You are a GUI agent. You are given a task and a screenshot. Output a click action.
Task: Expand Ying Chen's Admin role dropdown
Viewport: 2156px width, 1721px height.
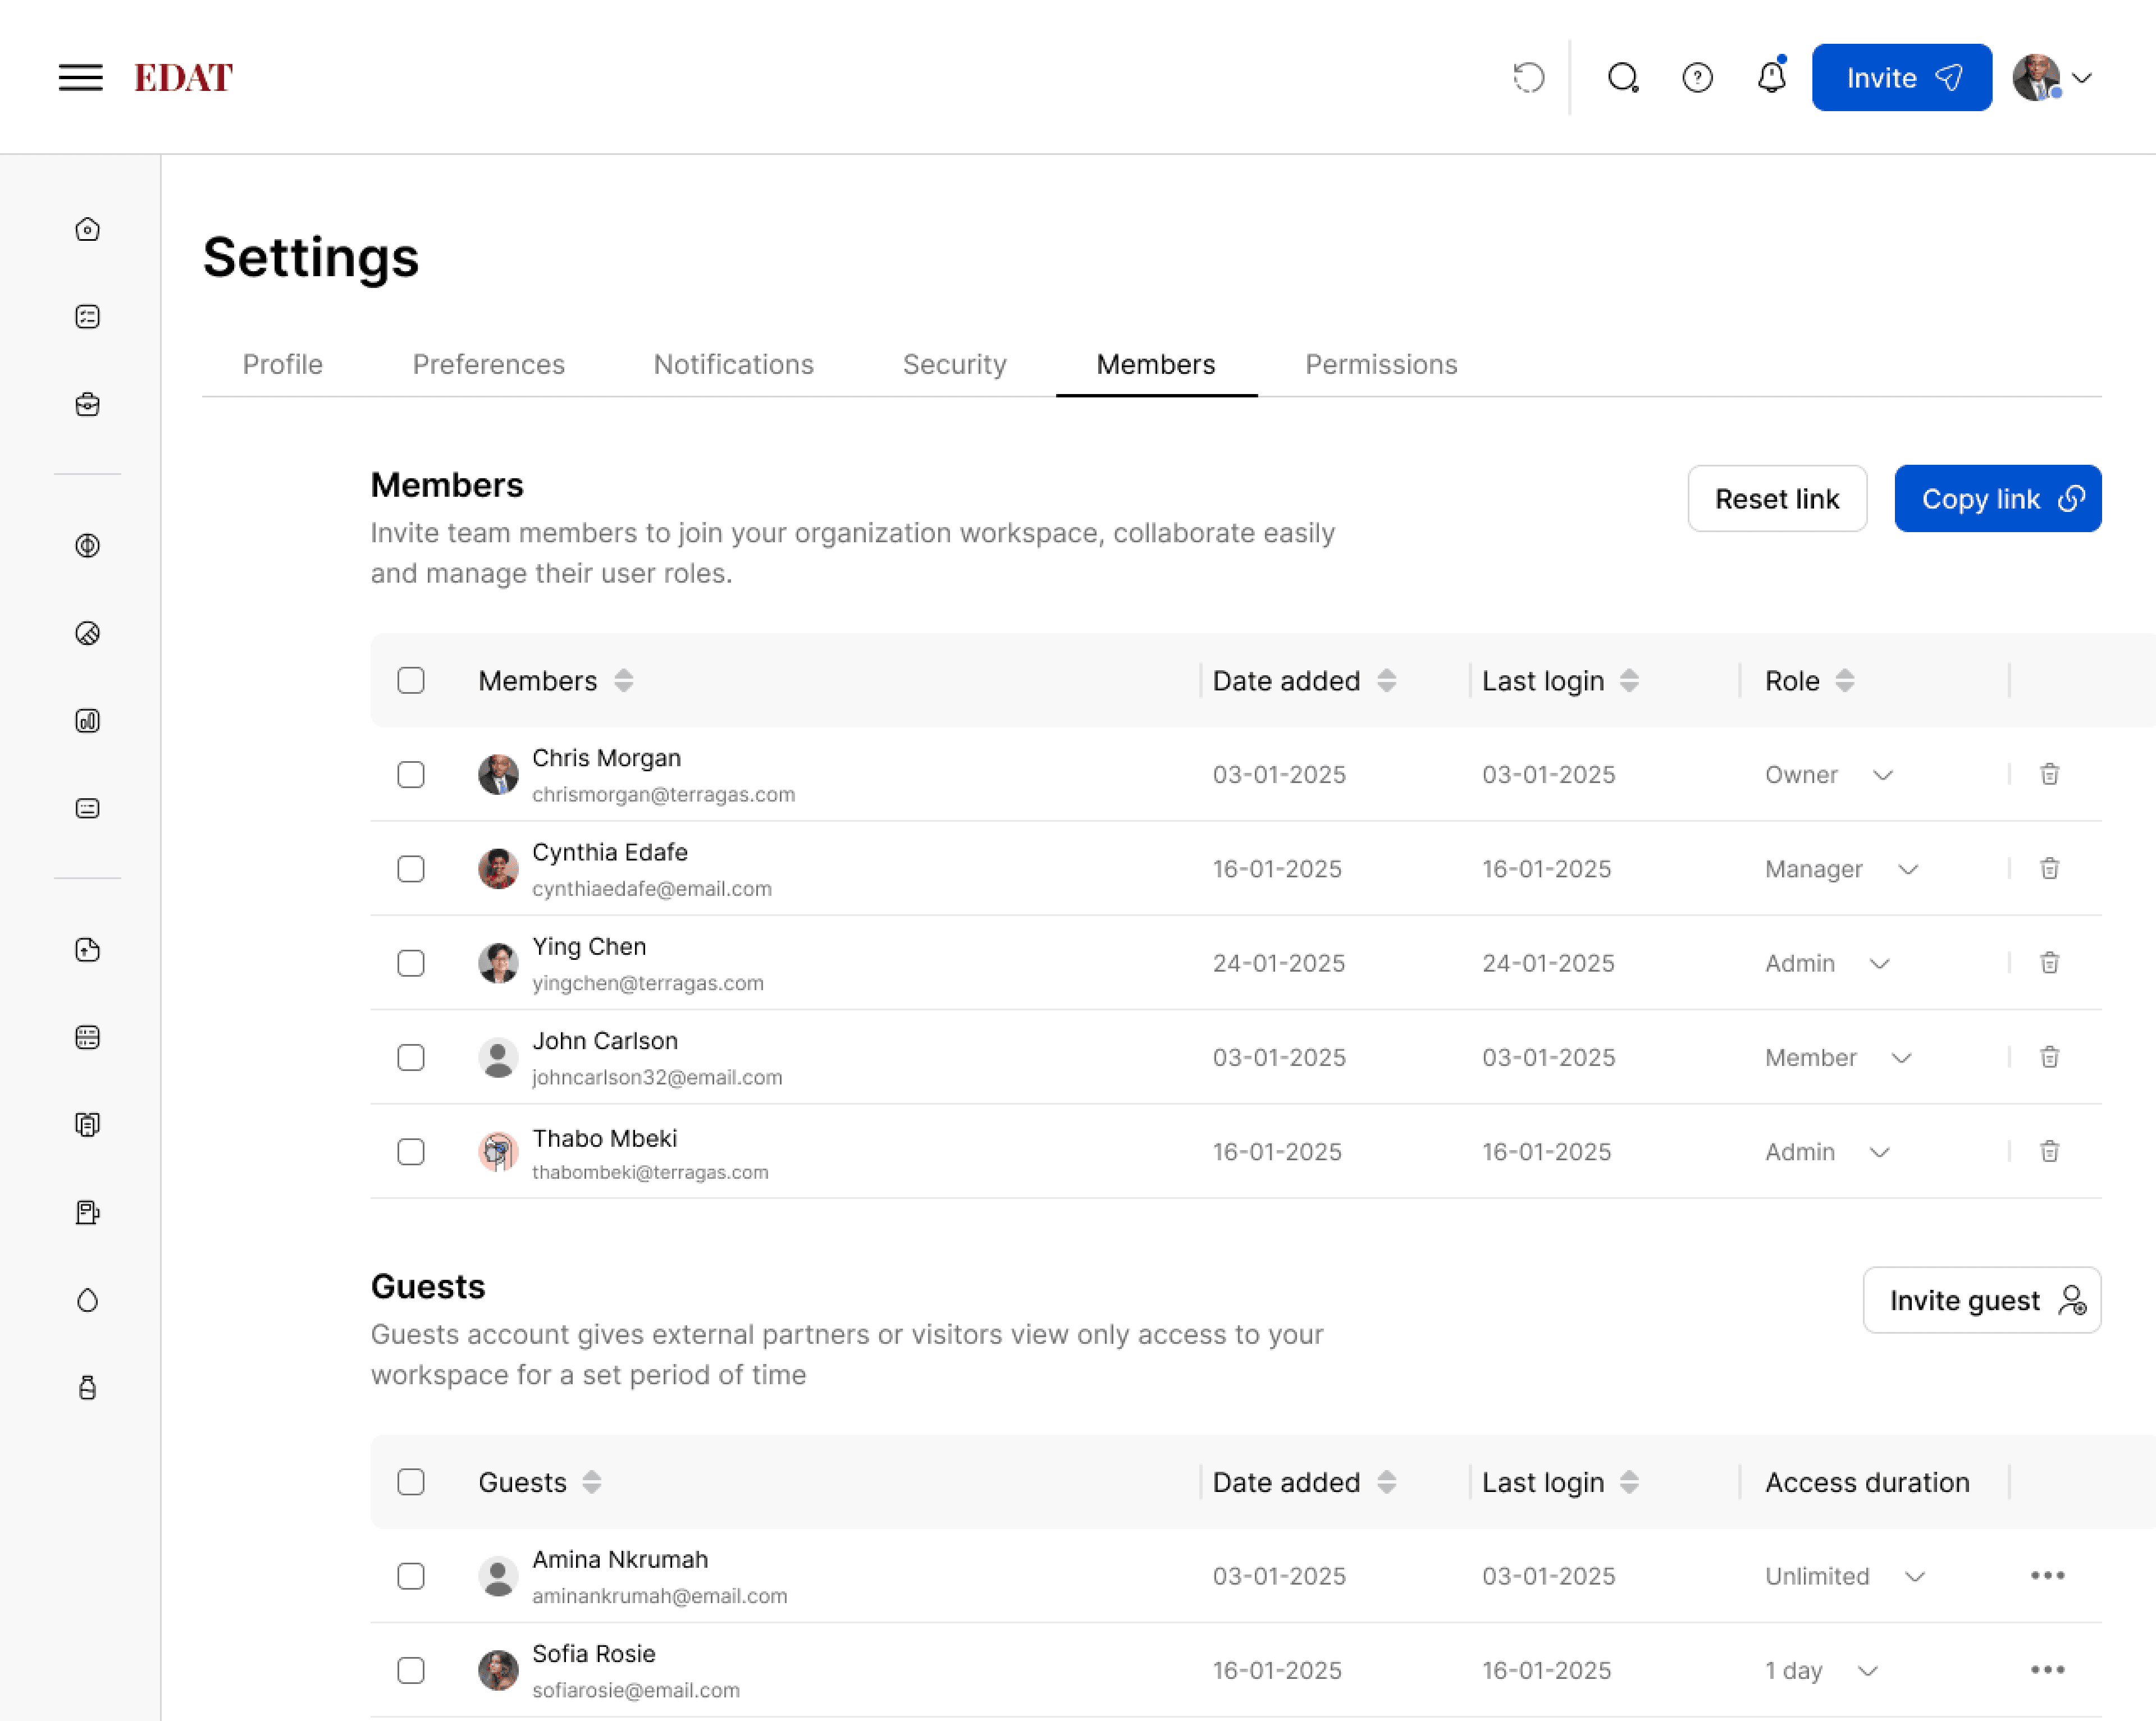coord(1879,963)
